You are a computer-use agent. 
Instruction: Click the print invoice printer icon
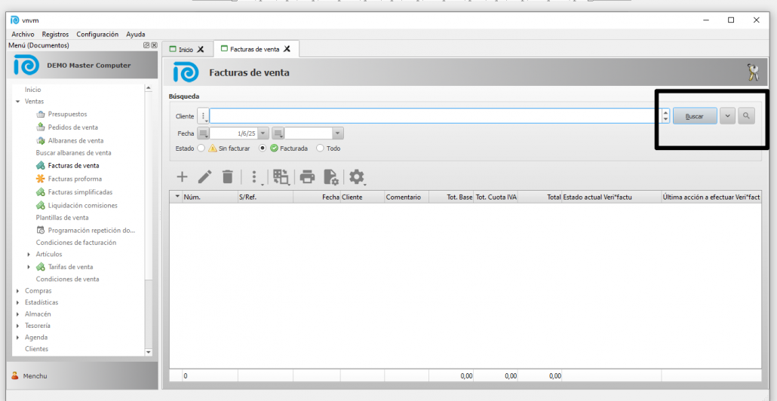coord(307,177)
